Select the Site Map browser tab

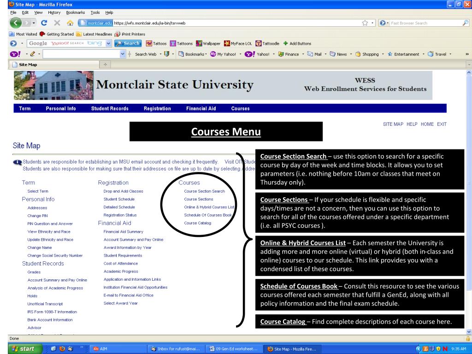coord(54,65)
